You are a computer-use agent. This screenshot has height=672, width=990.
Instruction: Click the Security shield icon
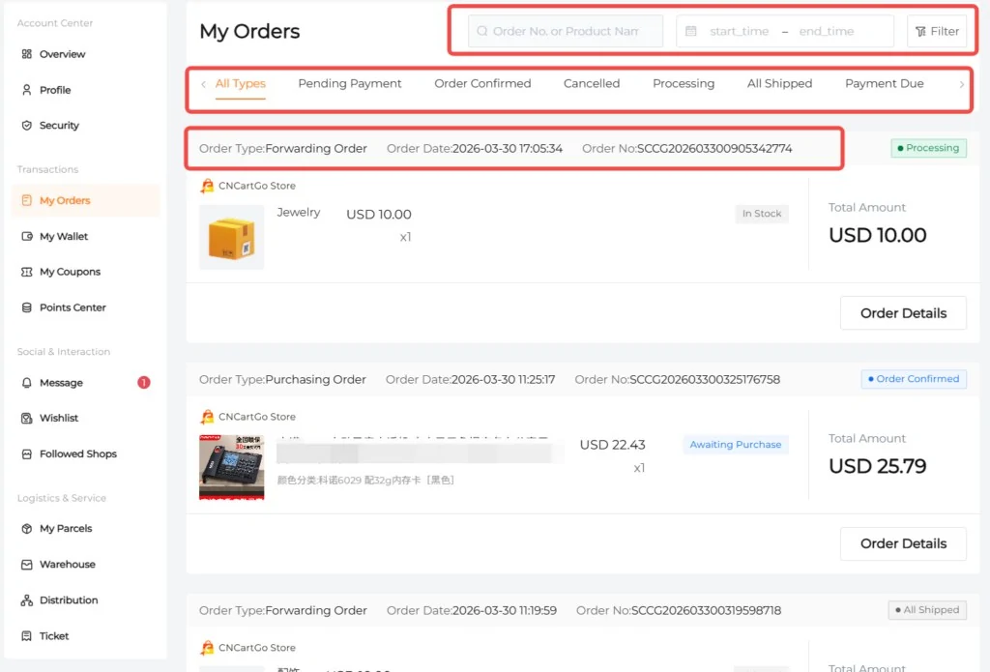[x=26, y=125]
